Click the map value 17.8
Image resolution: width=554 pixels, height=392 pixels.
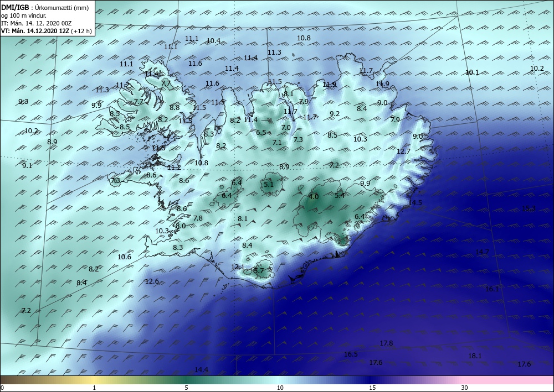click(x=387, y=343)
